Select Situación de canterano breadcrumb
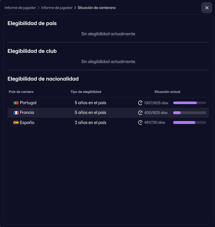Image resolution: width=215 pixels, height=227 pixels. [97, 8]
